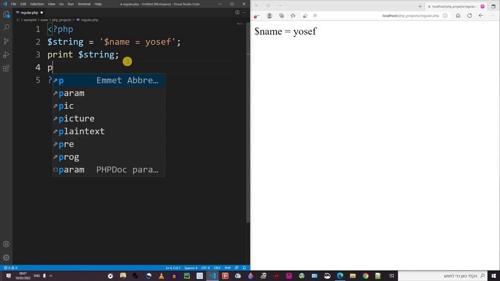Choose 'pre' suggestion
Image resolution: width=500 pixels, height=281 pixels.
(109, 144)
